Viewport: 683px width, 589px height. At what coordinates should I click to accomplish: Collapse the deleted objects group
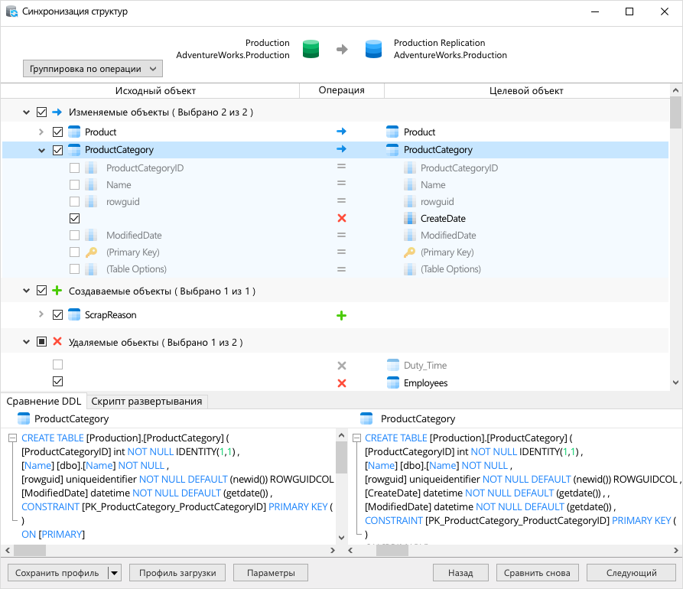point(26,342)
